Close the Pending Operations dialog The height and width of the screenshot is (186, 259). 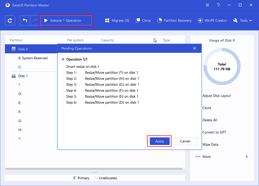(x=195, y=48)
